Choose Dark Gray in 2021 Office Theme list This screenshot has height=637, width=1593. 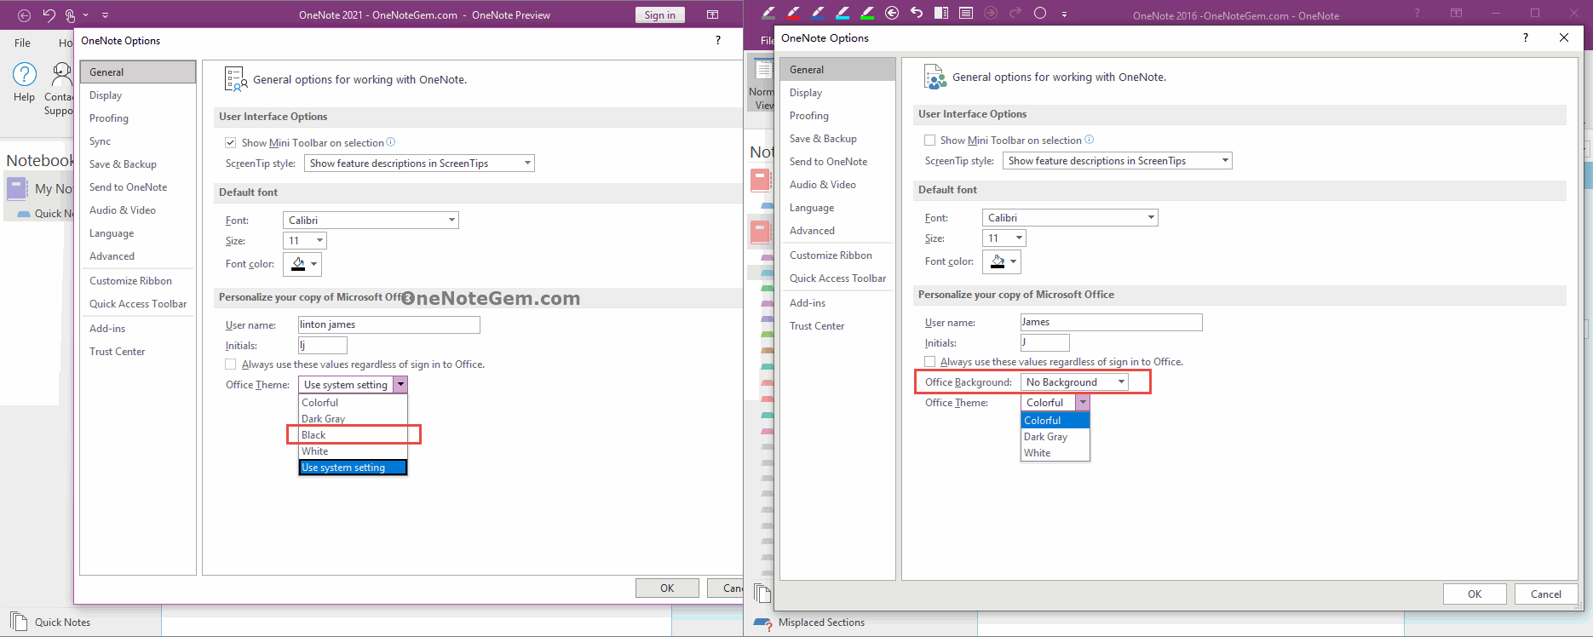[353, 419]
